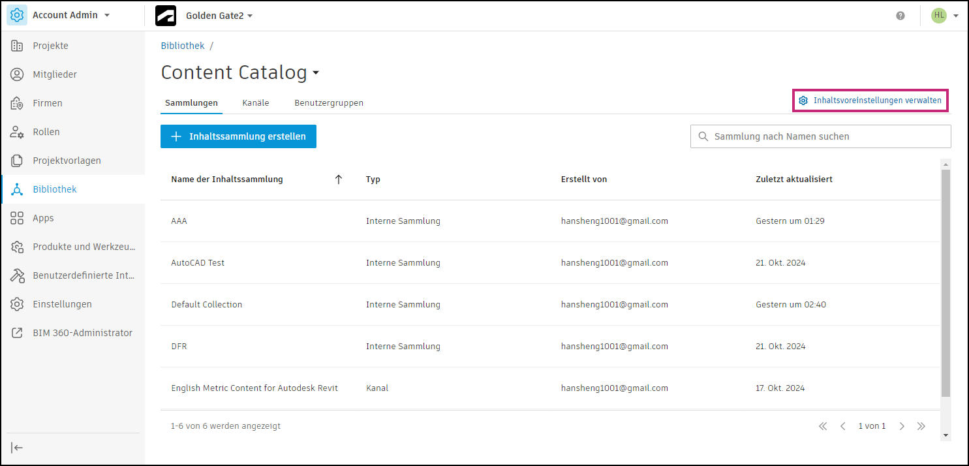Click the vertical scrollbar of the table
The height and width of the screenshot is (466, 969).
coord(946,281)
